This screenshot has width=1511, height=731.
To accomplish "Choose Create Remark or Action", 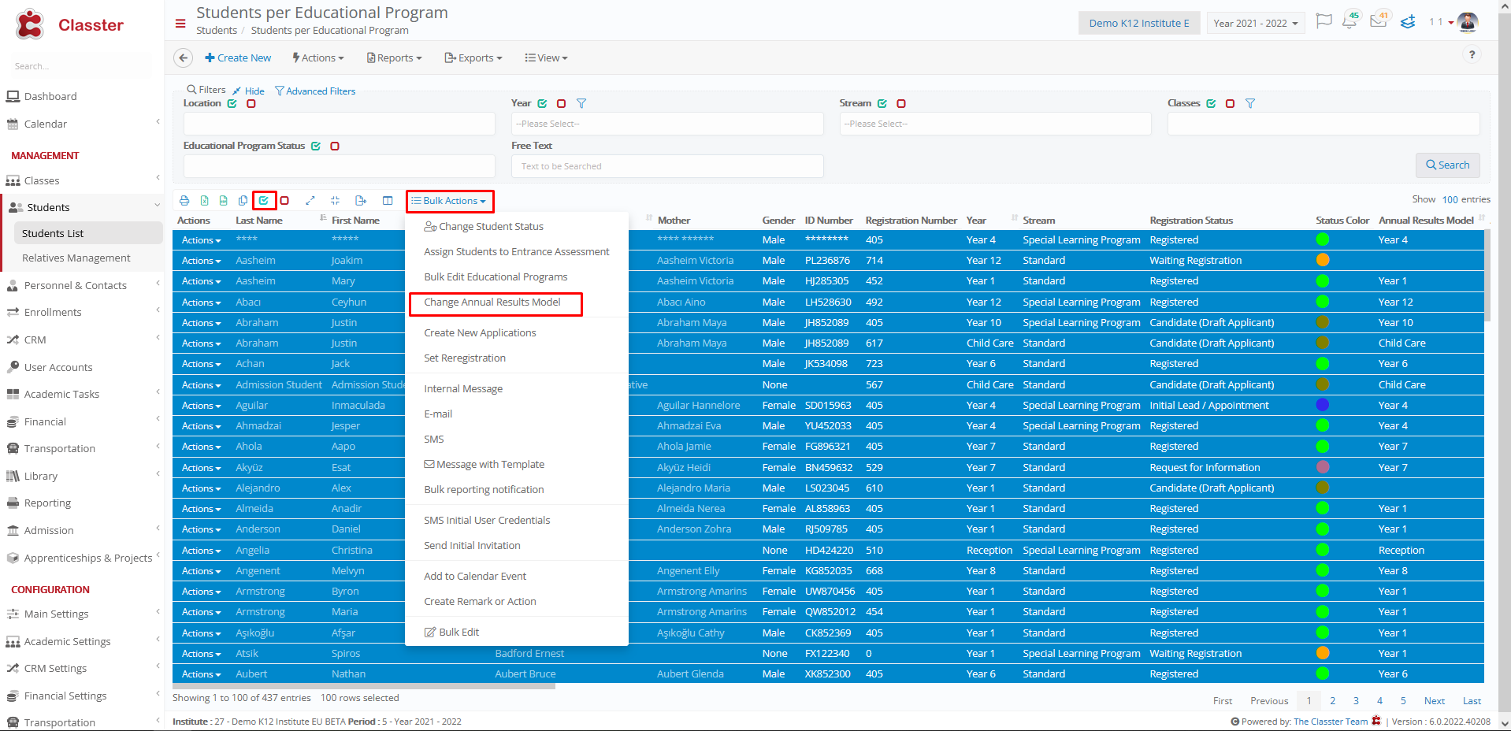I will click(480, 602).
